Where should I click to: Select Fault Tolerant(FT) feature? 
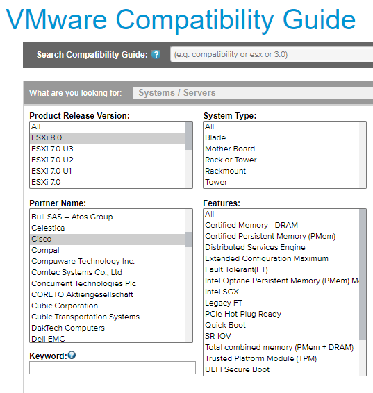click(x=281, y=269)
